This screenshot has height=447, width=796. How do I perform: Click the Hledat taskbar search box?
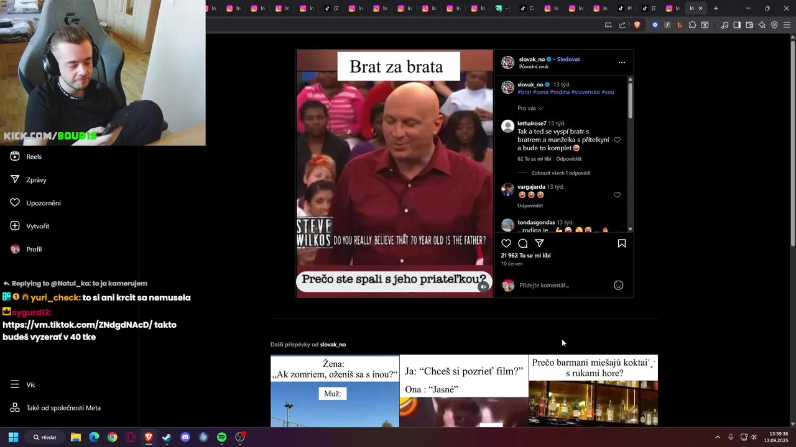click(x=45, y=437)
